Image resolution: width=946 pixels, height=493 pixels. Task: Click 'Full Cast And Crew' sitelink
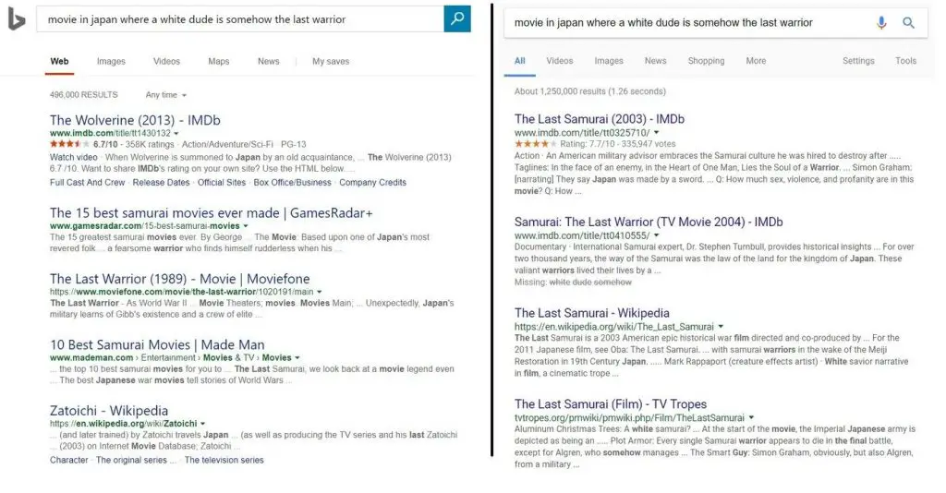tap(85, 183)
